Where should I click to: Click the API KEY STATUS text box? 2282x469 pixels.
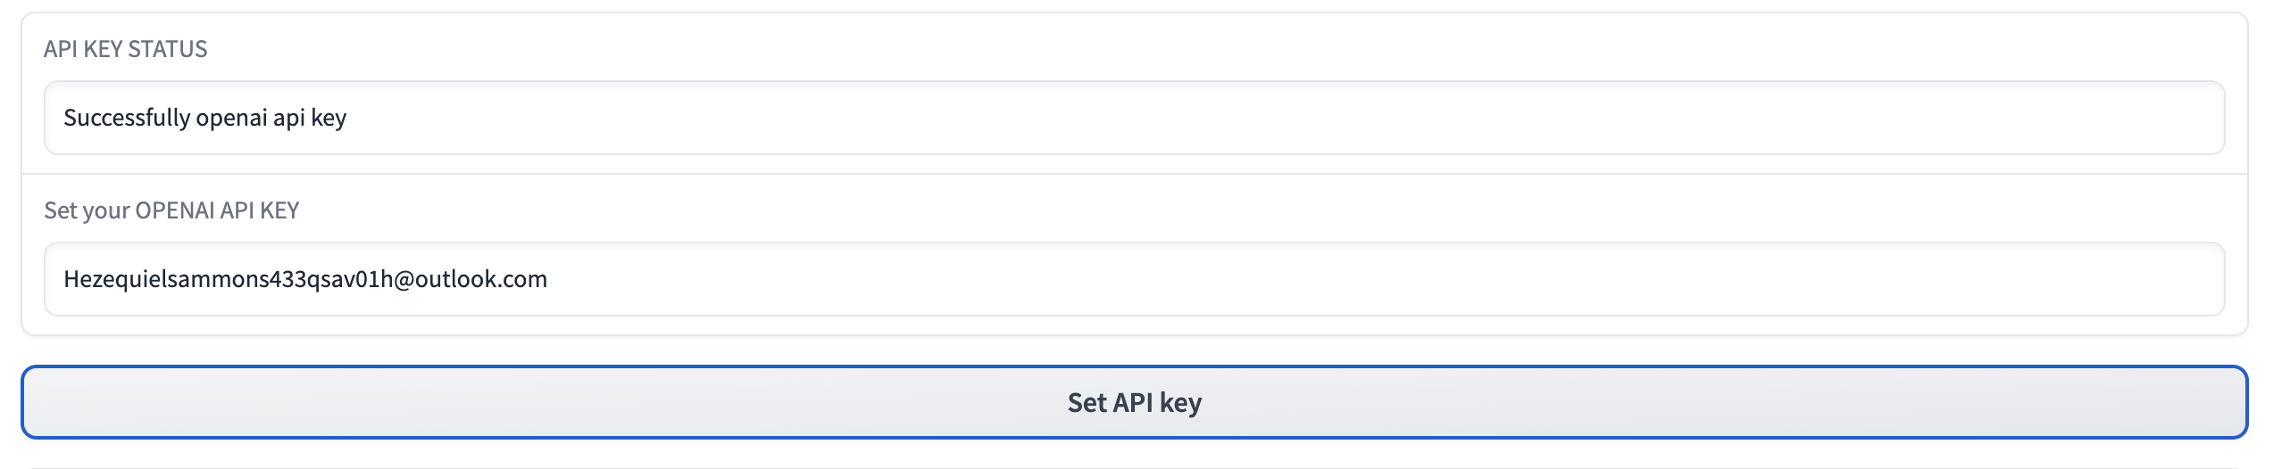[x=1134, y=118]
